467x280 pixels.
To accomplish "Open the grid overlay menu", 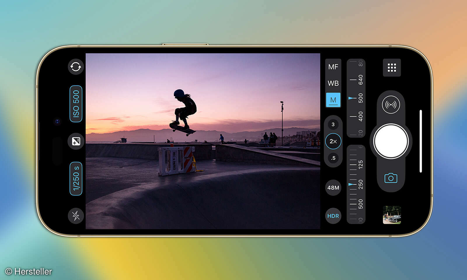I will pyautogui.click(x=392, y=68).
